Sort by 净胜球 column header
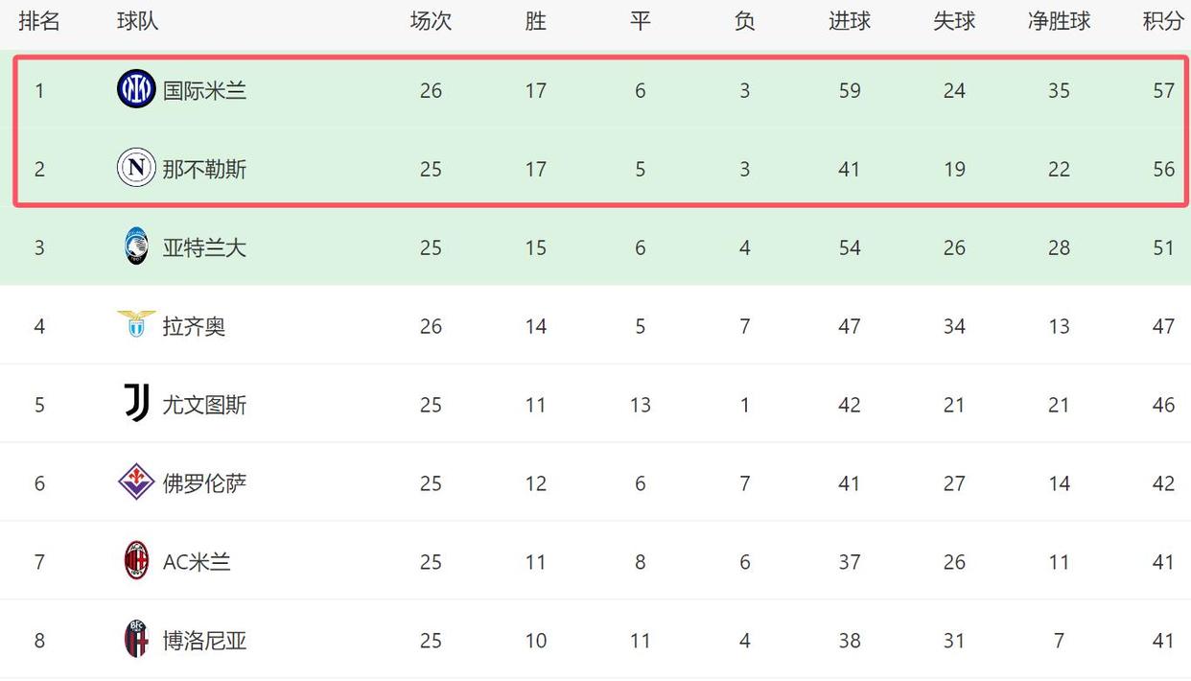This screenshot has height=681, width=1191. click(1059, 21)
